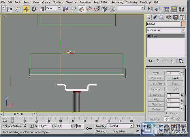
Task: Collapse the Line entry in modifier stack
Action: [x=149, y=36]
